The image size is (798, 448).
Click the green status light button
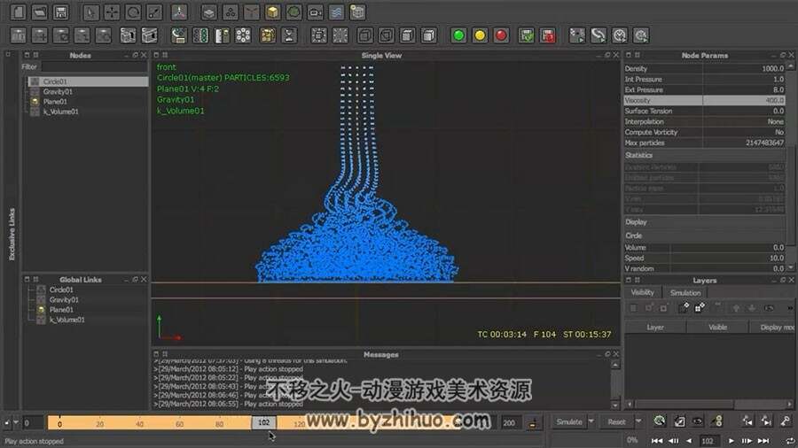pos(458,35)
